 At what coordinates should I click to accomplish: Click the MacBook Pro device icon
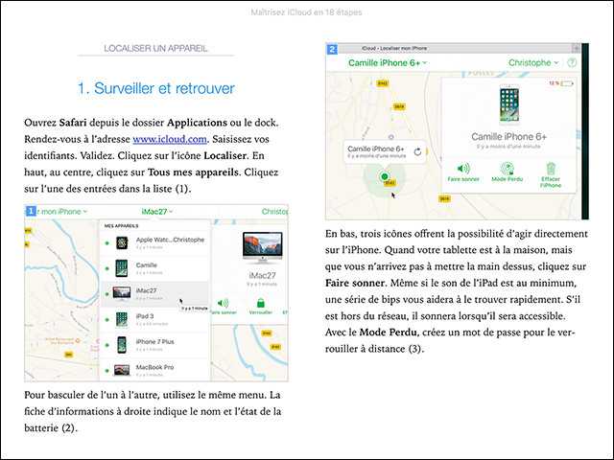tap(122, 370)
